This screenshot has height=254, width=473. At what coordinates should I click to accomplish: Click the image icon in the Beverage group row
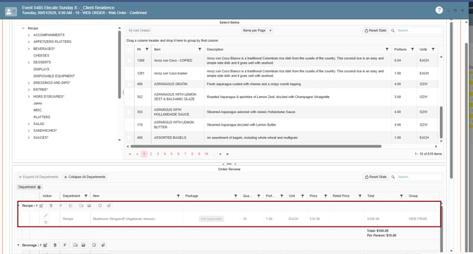click(x=83, y=246)
